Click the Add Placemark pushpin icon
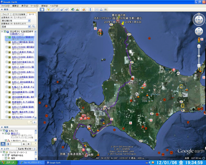The image size is (206, 165). 48,9
